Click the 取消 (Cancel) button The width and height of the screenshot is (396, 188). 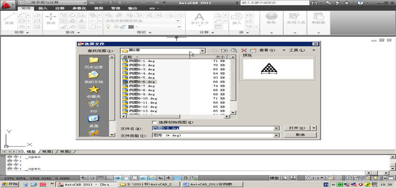pos(300,135)
